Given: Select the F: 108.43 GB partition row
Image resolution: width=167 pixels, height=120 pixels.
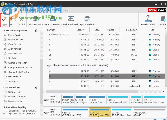Looking at the screenshot, I should click(107, 45).
